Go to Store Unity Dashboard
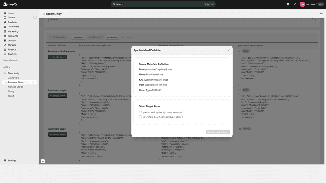Image resolution: width=326 pixels, height=183 pixels. tap(13, 78)
